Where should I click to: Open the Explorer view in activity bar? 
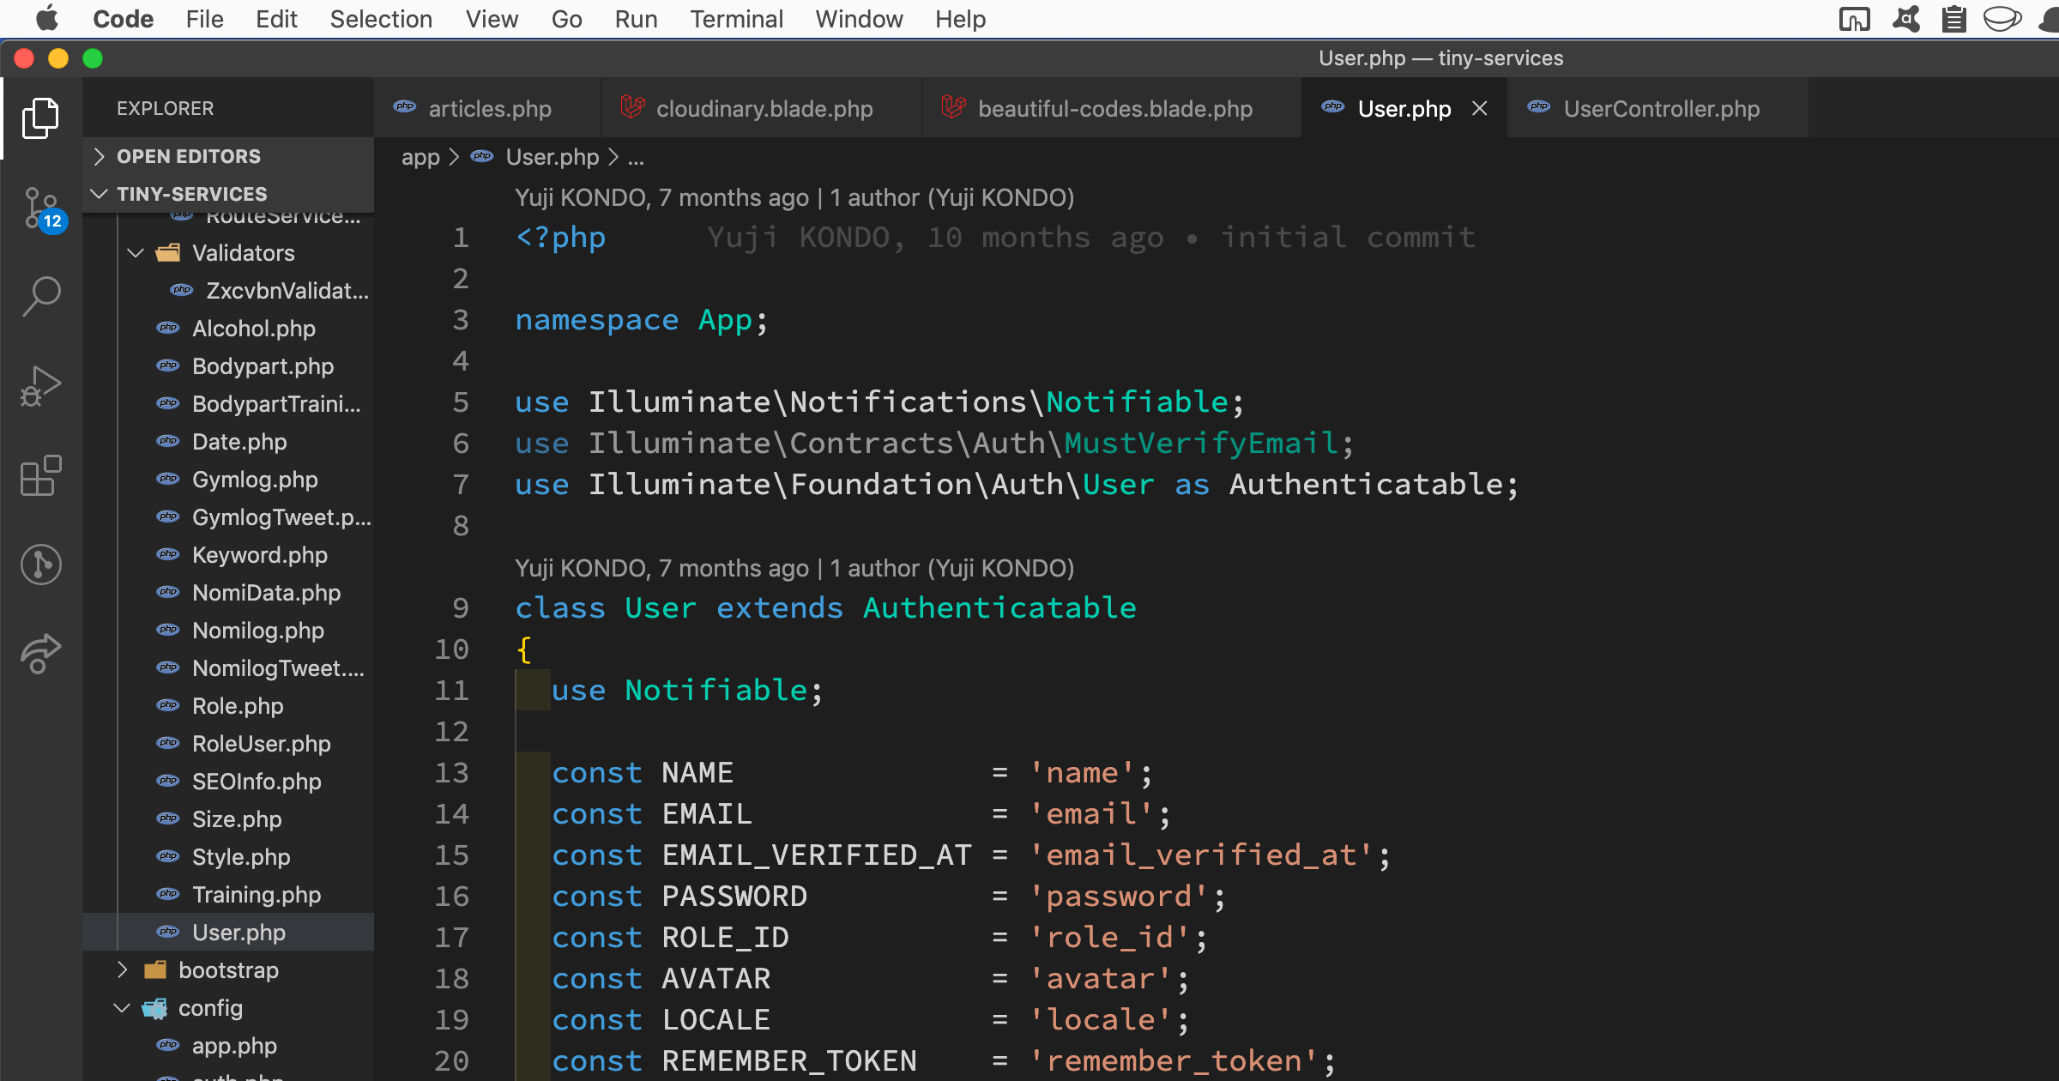pyautogui.click(x=40, y=118)
